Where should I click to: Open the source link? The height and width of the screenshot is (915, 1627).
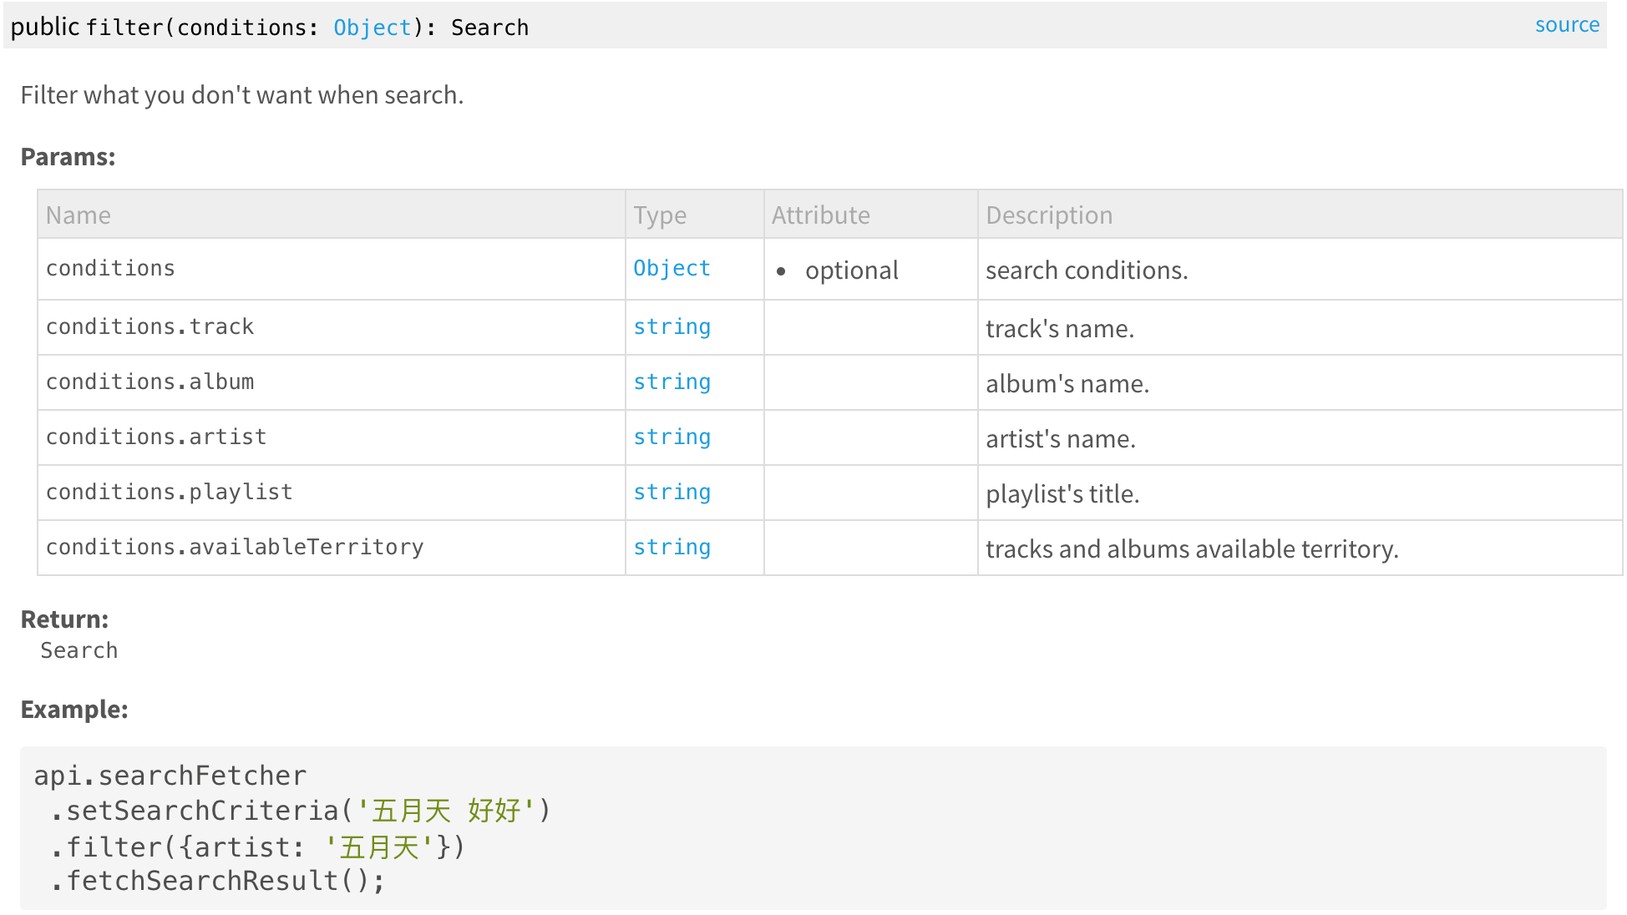coord(1566,25)
